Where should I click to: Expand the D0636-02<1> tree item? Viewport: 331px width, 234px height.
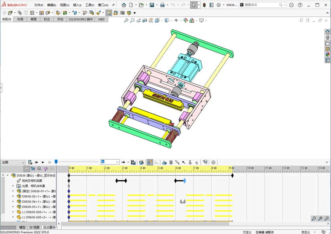13,196
